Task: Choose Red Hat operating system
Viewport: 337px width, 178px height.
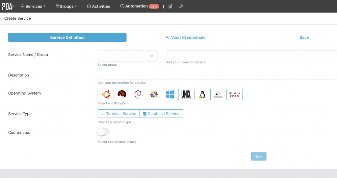Action: 122,94
